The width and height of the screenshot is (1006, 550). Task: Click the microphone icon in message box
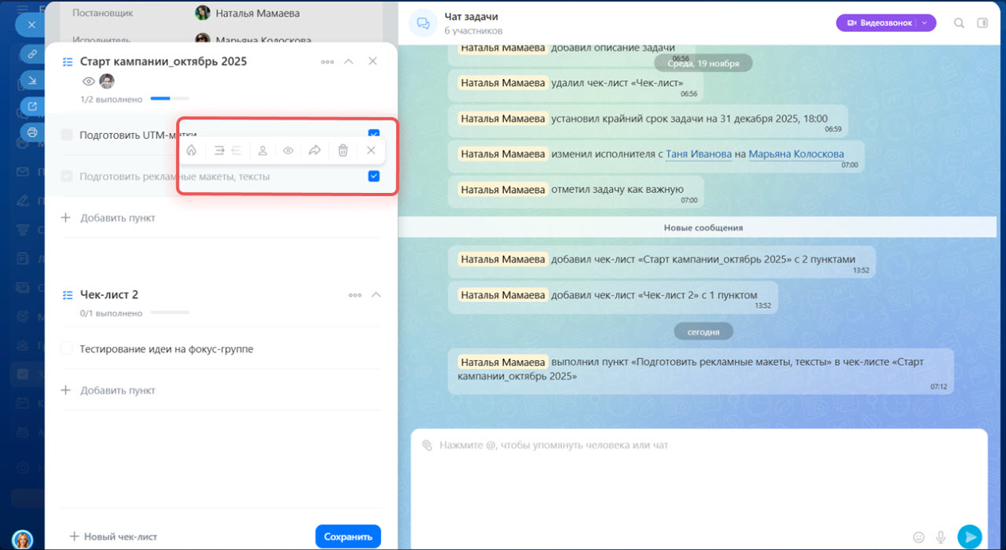coord(941,537)
